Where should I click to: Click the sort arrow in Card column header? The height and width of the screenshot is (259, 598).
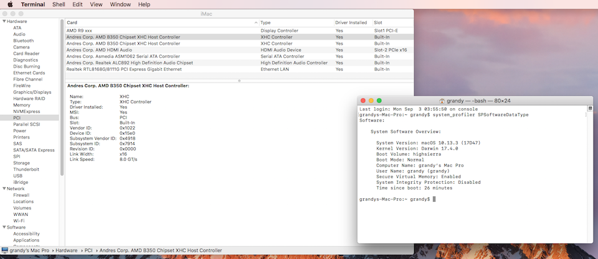tap(255, 22)
